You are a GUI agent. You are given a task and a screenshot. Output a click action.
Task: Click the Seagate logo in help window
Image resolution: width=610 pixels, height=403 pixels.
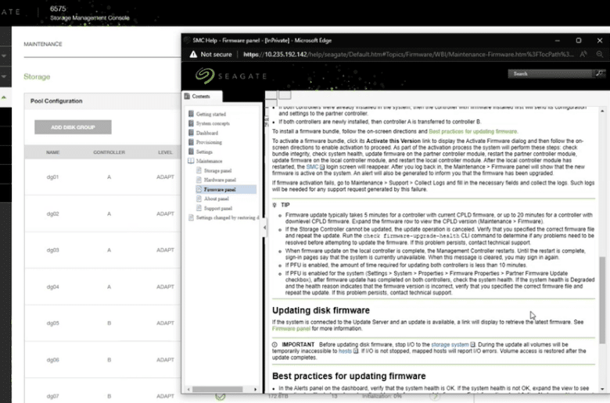point(231,76)
